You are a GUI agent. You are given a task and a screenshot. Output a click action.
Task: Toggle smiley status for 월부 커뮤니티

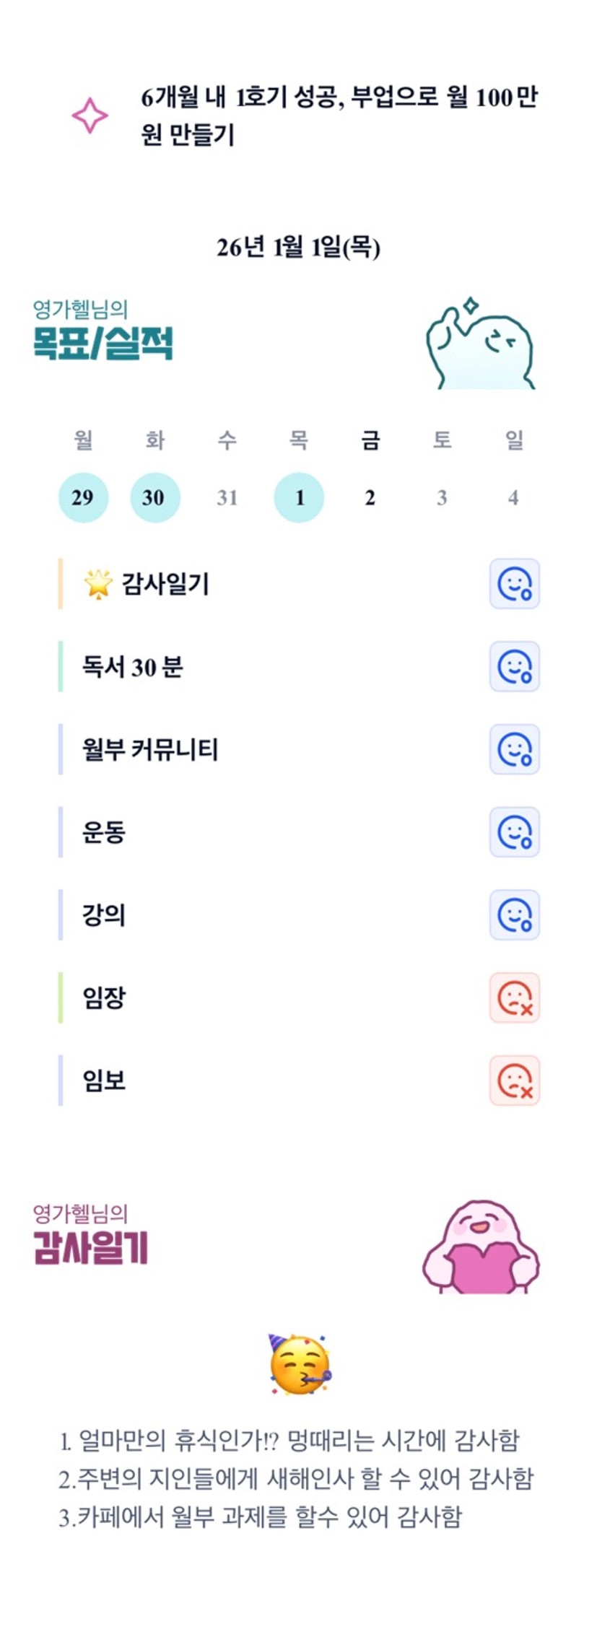[x=514, y=749]
